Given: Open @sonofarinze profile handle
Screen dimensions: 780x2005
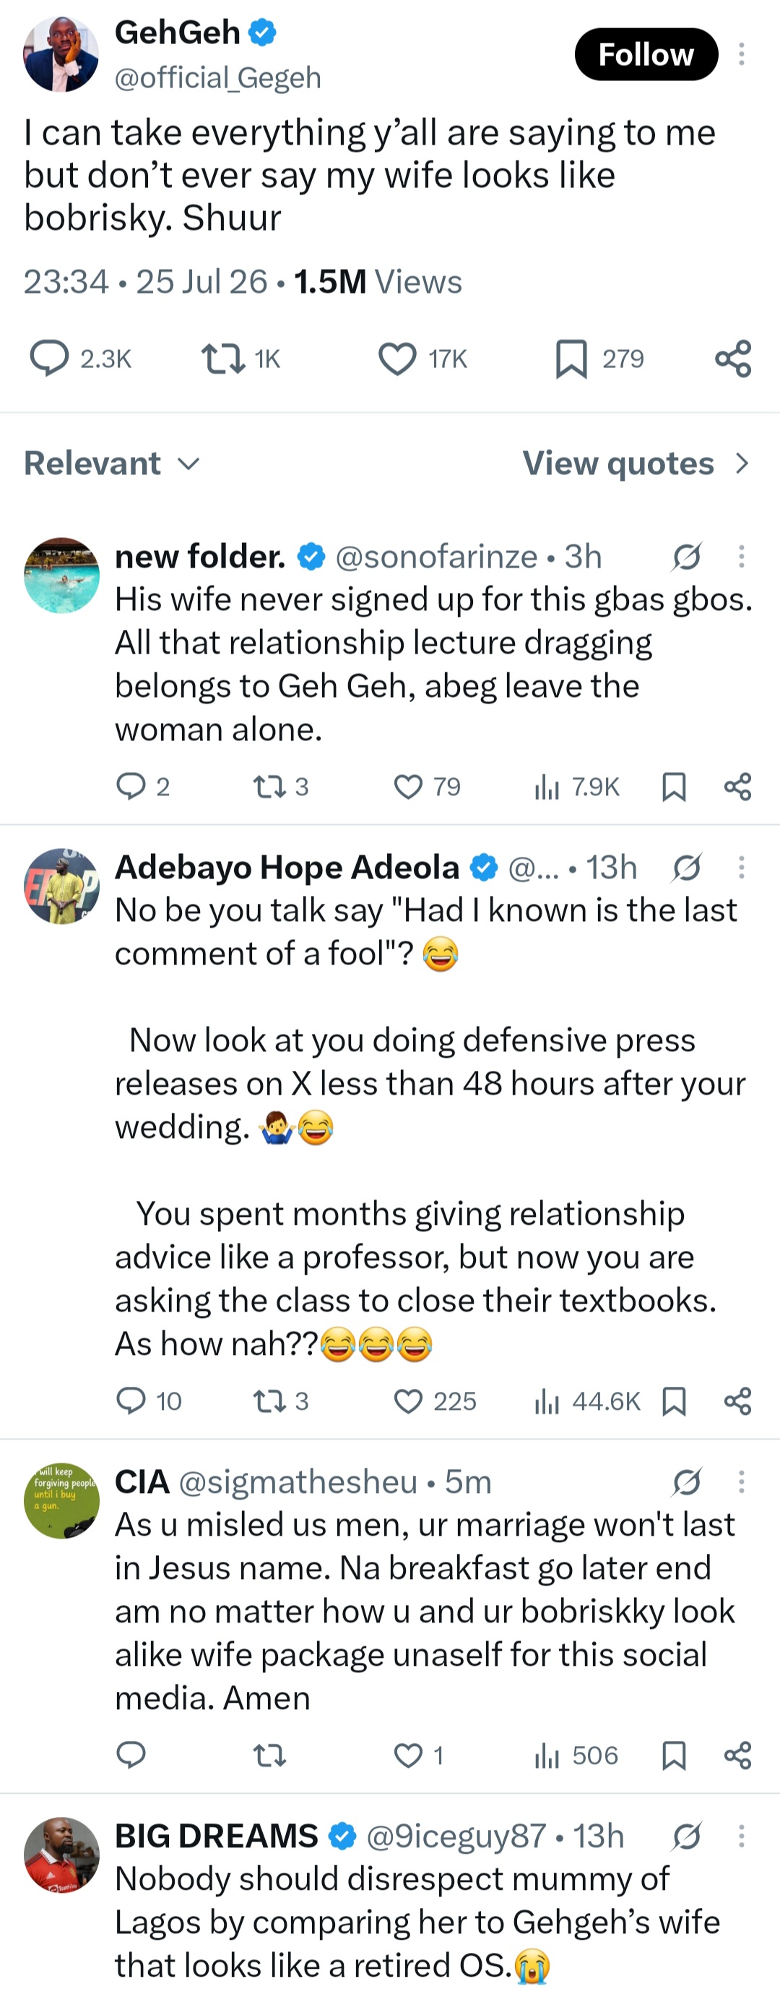Looking at the screenshot, I should (x=436, y=557).
